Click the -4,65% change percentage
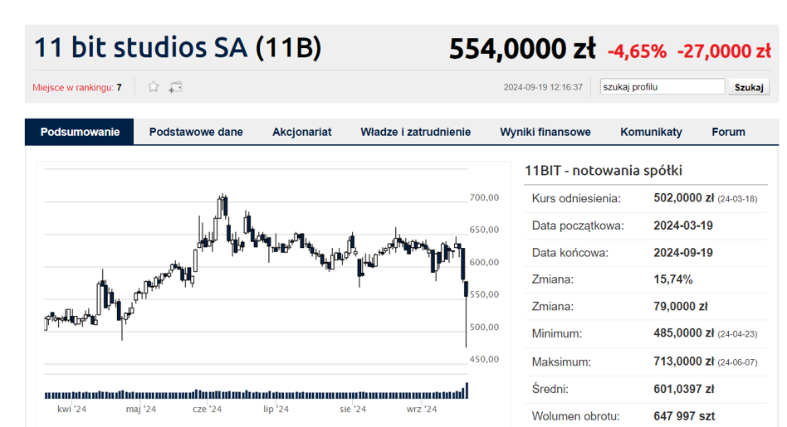Image resolution: width=787 pixels, height=427 pixels. pyautogui.click(x=637, y=51)
